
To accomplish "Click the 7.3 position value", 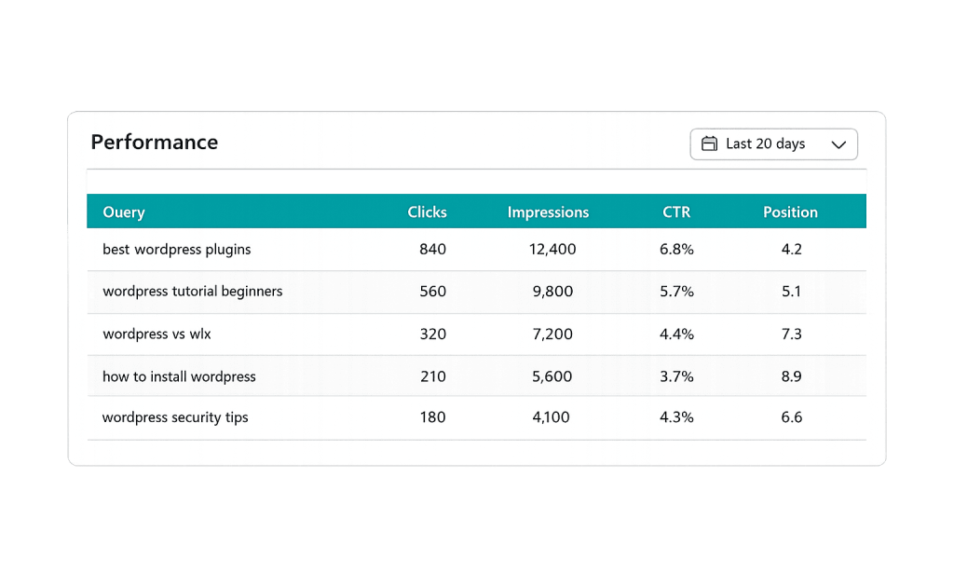I will pos(792,334).
